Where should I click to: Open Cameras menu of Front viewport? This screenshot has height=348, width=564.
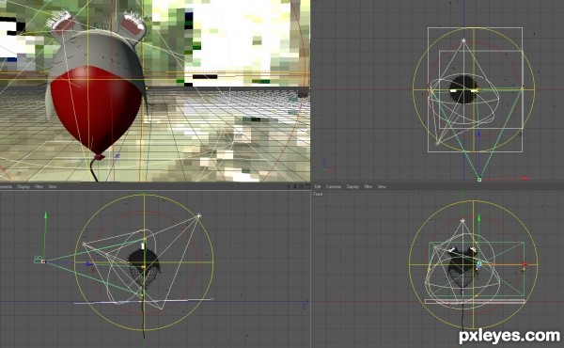coord(334,187)
